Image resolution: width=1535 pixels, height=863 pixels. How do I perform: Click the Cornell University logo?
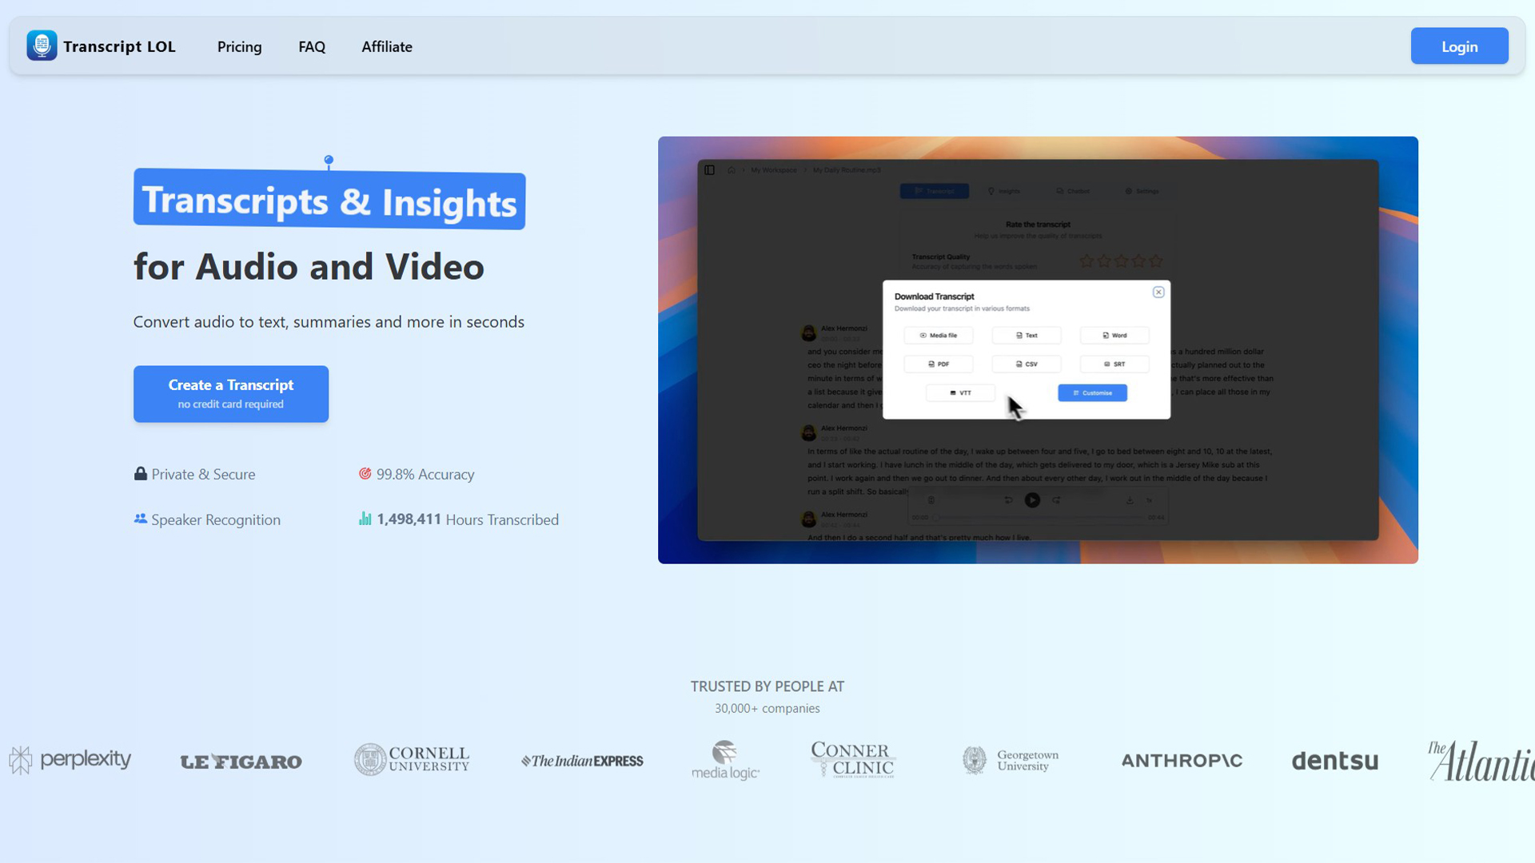412,759
